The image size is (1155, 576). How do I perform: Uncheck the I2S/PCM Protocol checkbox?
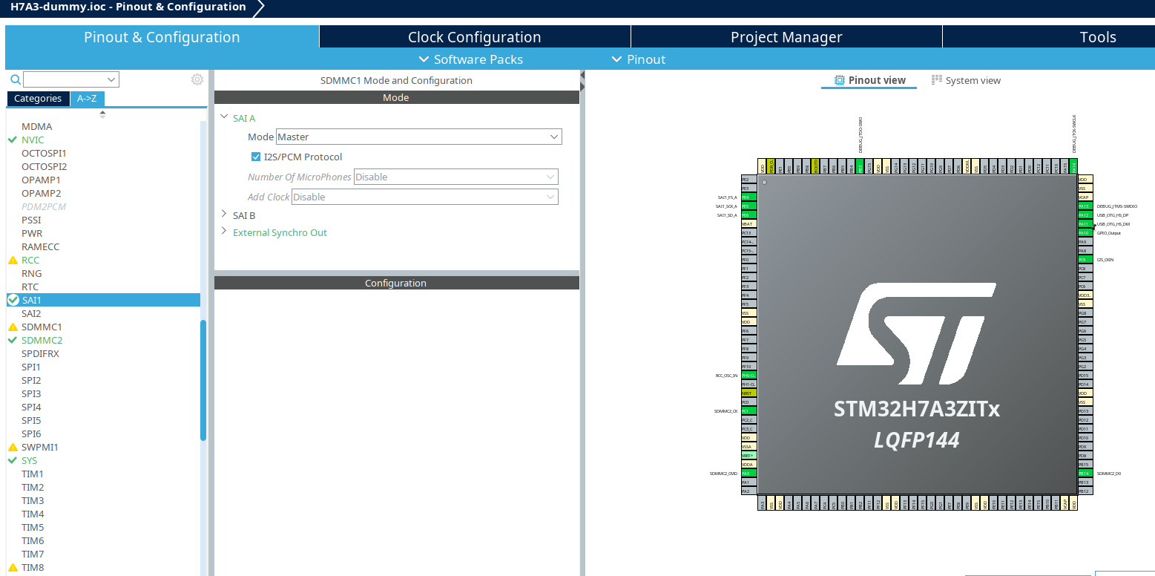(255, 157)
